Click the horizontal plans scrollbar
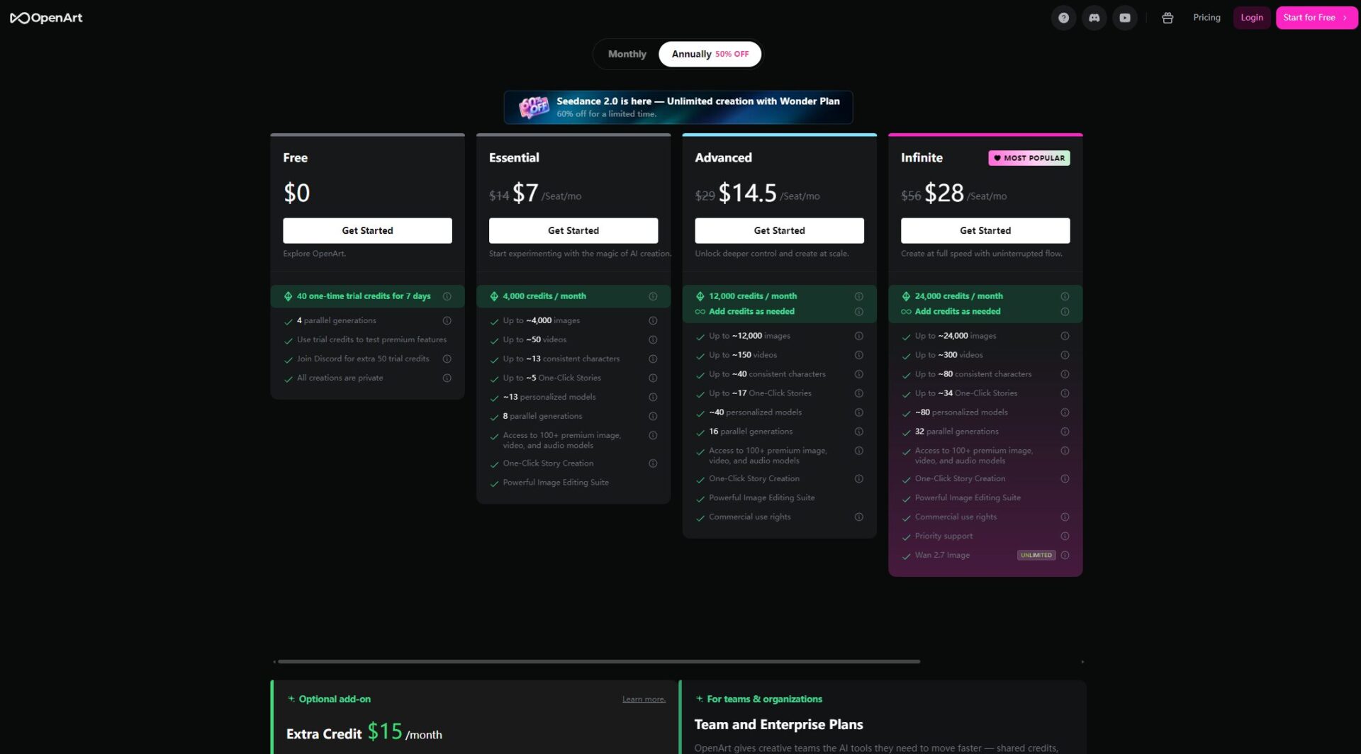 point(598,661)
